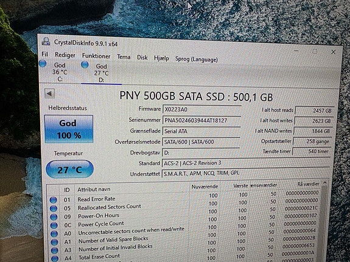
Task: Click the CrystalDiskInfo title bar icon
Action: [46, 41]
